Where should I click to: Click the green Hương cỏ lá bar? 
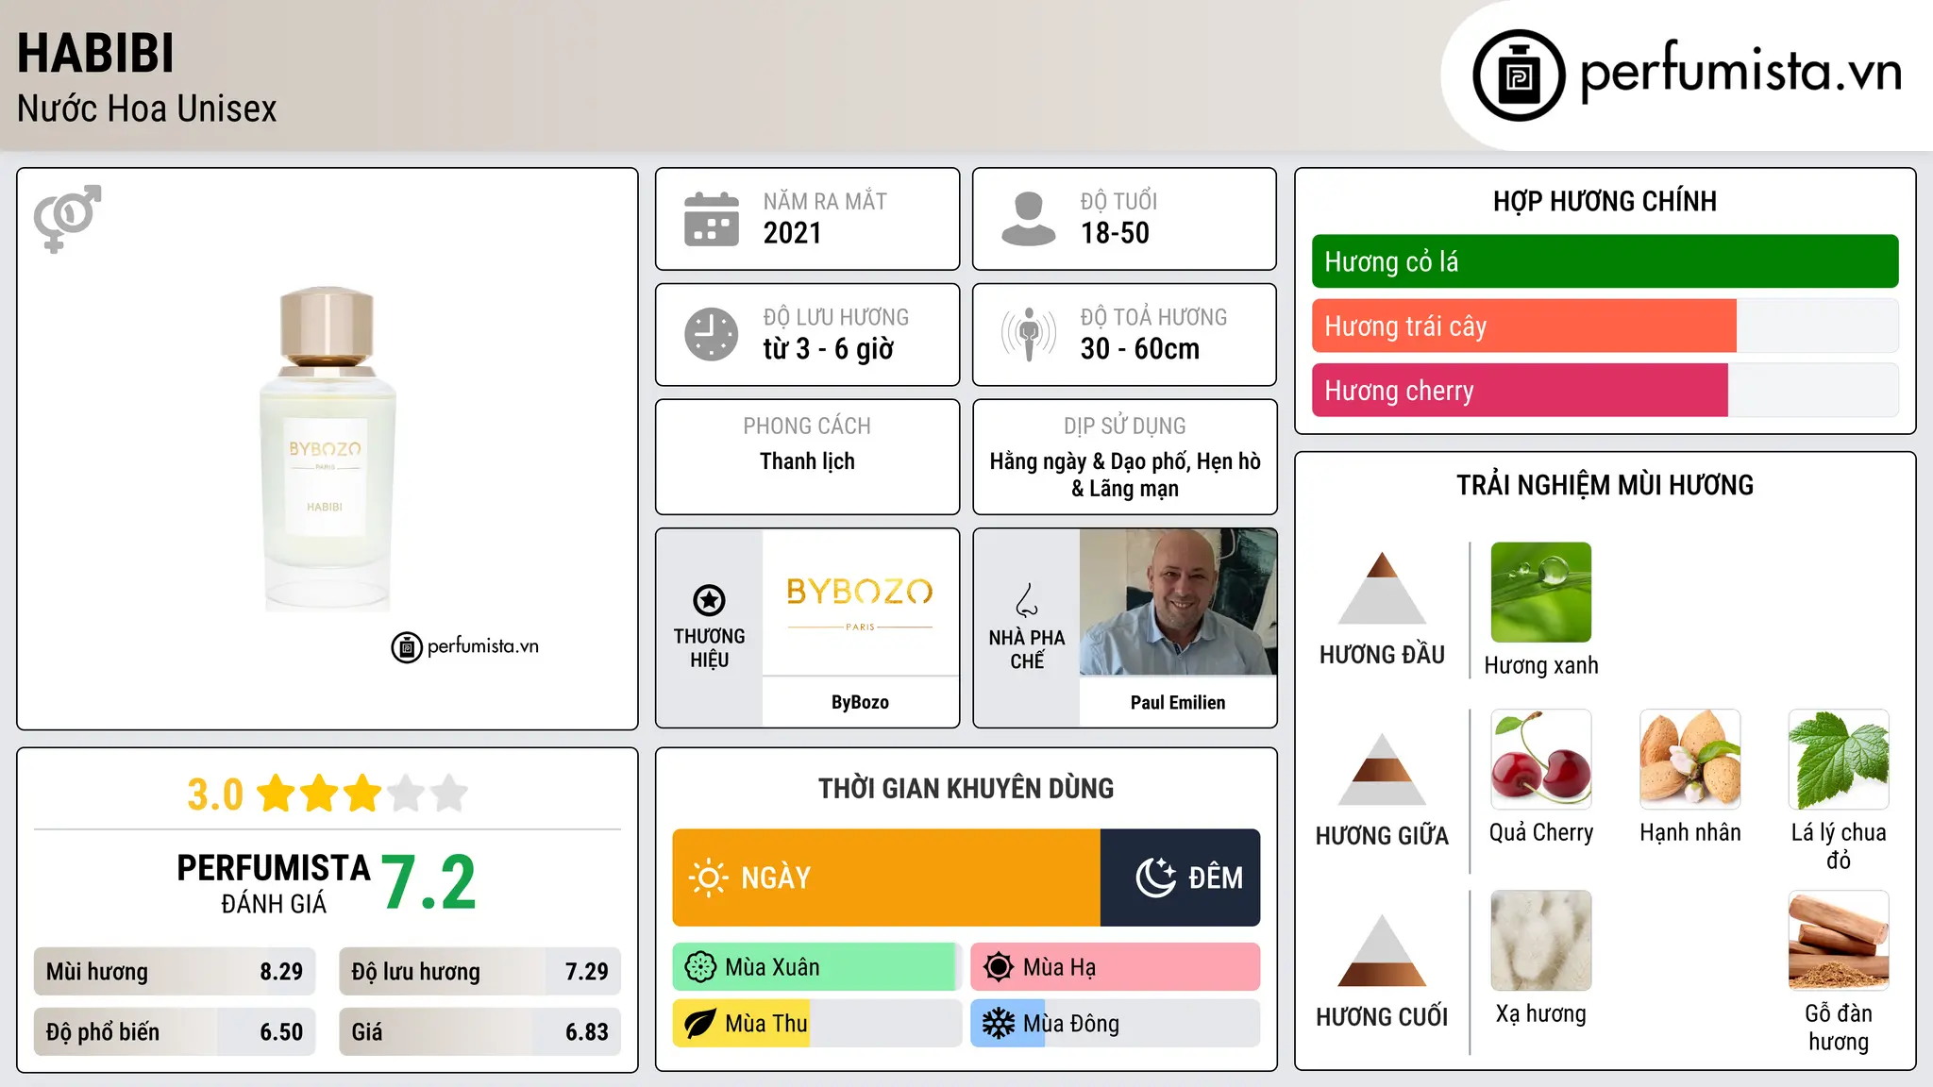(1605, 261)
